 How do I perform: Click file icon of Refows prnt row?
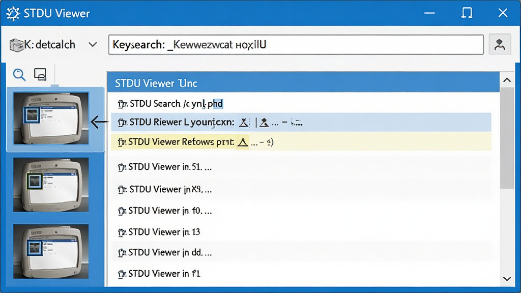[122, 142]
